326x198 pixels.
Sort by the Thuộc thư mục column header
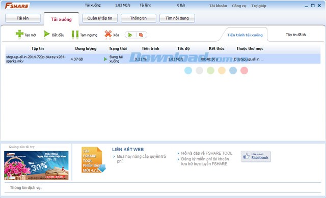pos(250,48)
